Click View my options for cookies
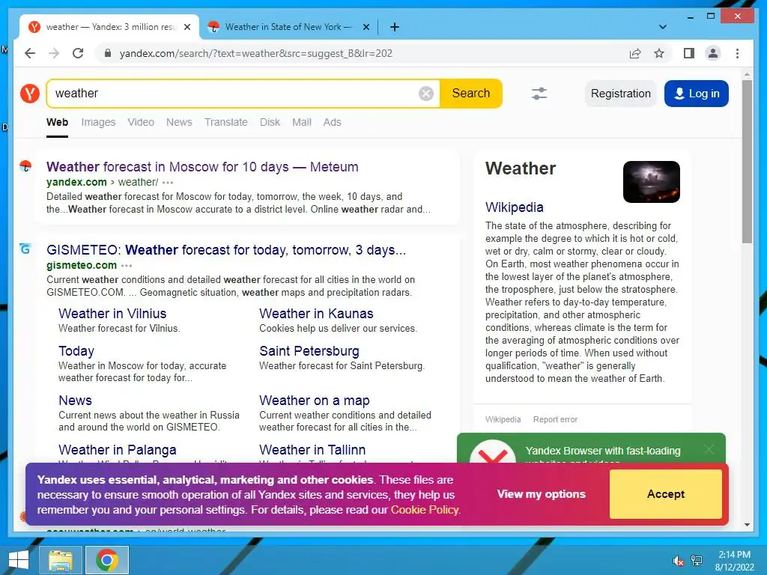The image size is (767, 575). [541, 494]
